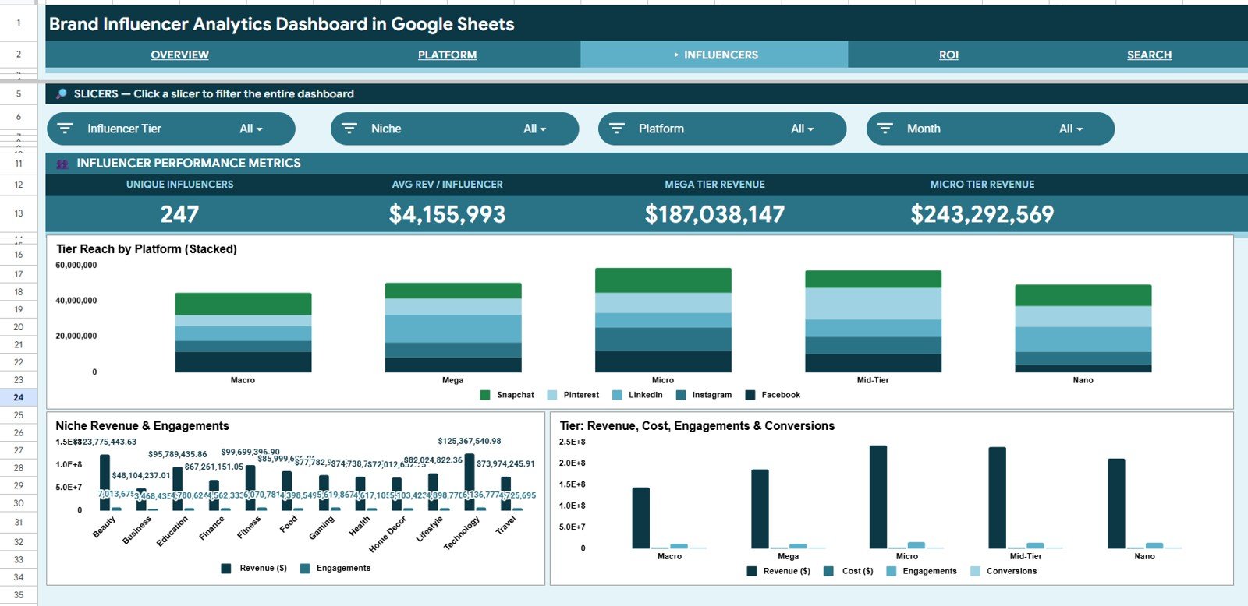Click the Mid-Tier stacked bar in Tier Reach chart

click(x=873, y=321)
